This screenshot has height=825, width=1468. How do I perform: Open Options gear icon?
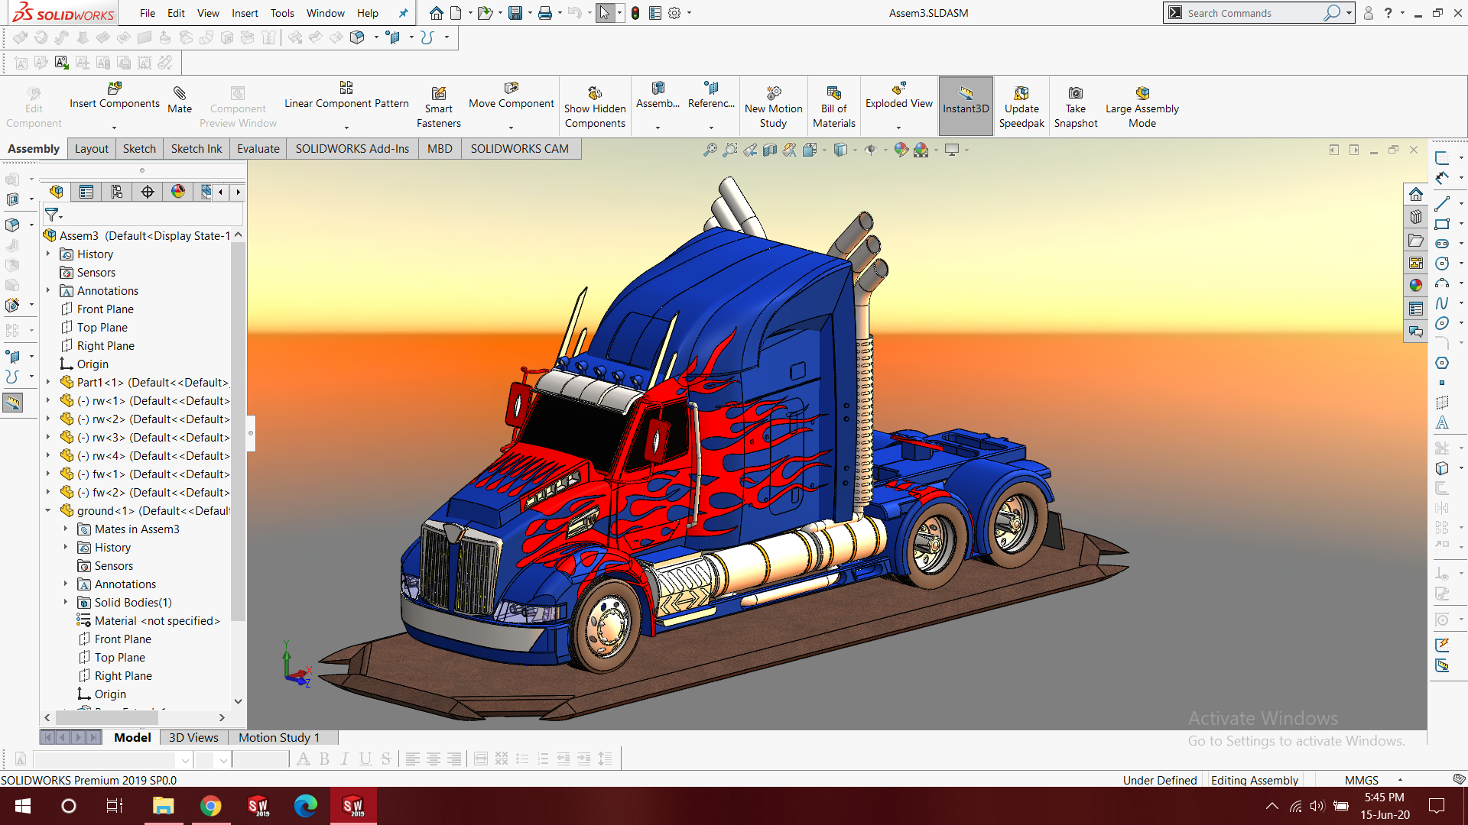point(674,13)
